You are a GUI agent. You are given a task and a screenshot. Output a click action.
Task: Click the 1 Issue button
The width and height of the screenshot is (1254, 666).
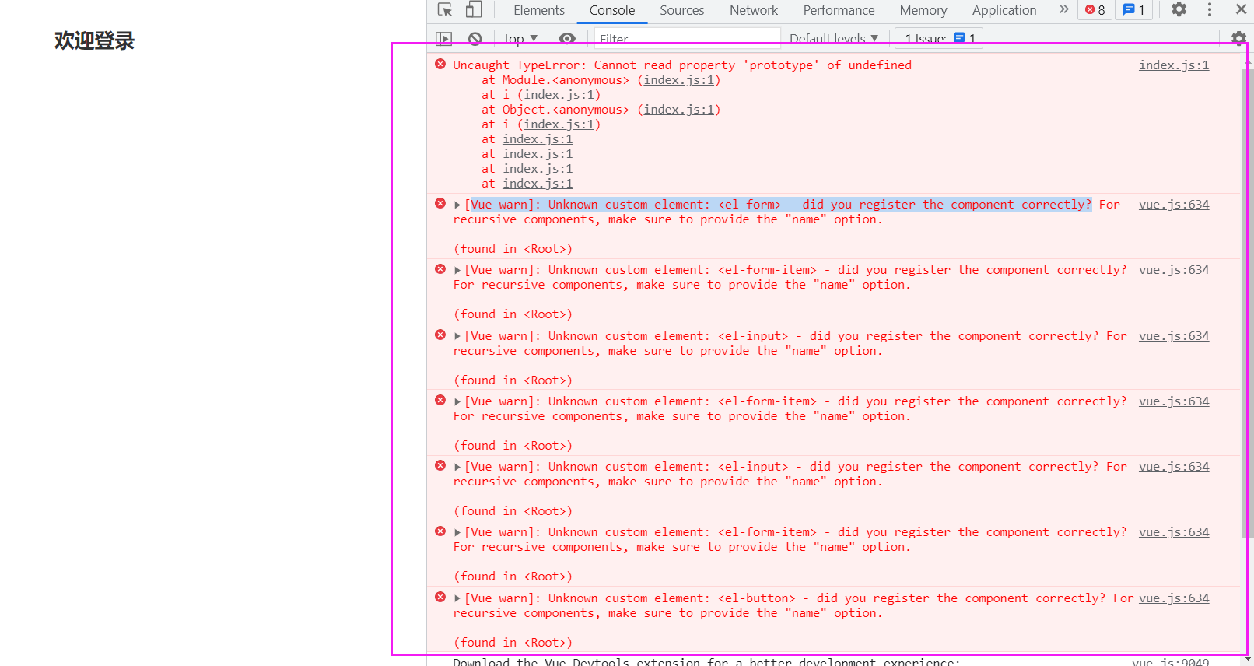pyautogui.click(x=939, y=38)
